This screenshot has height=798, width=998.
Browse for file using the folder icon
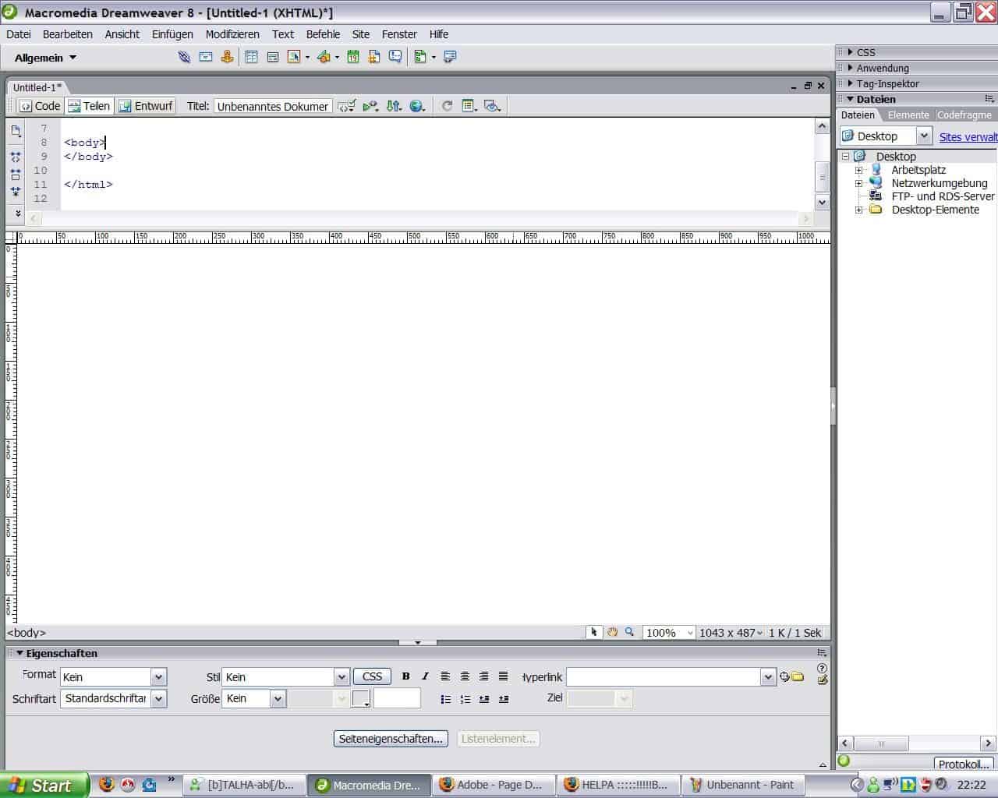pyautogui.click(x=798, y=676)
